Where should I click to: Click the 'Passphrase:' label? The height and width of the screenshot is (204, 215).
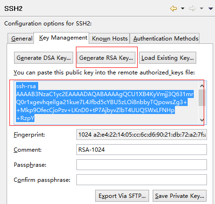30,165
